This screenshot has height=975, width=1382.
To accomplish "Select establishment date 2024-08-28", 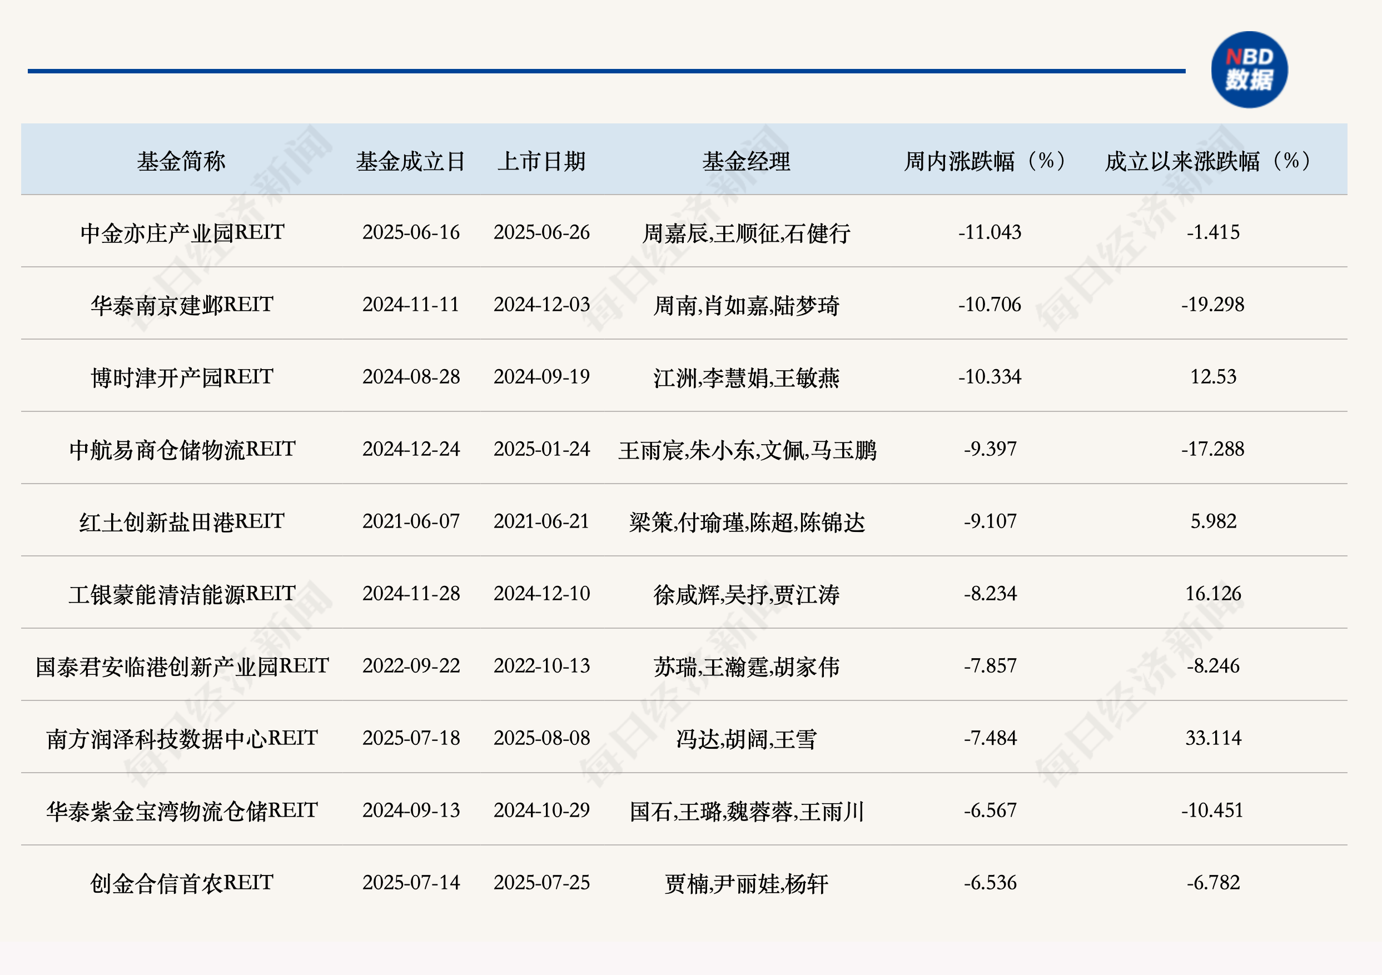I will (x=411, y=377).
